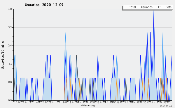Click the 20 h x-axis label

[x=146, y=102]
